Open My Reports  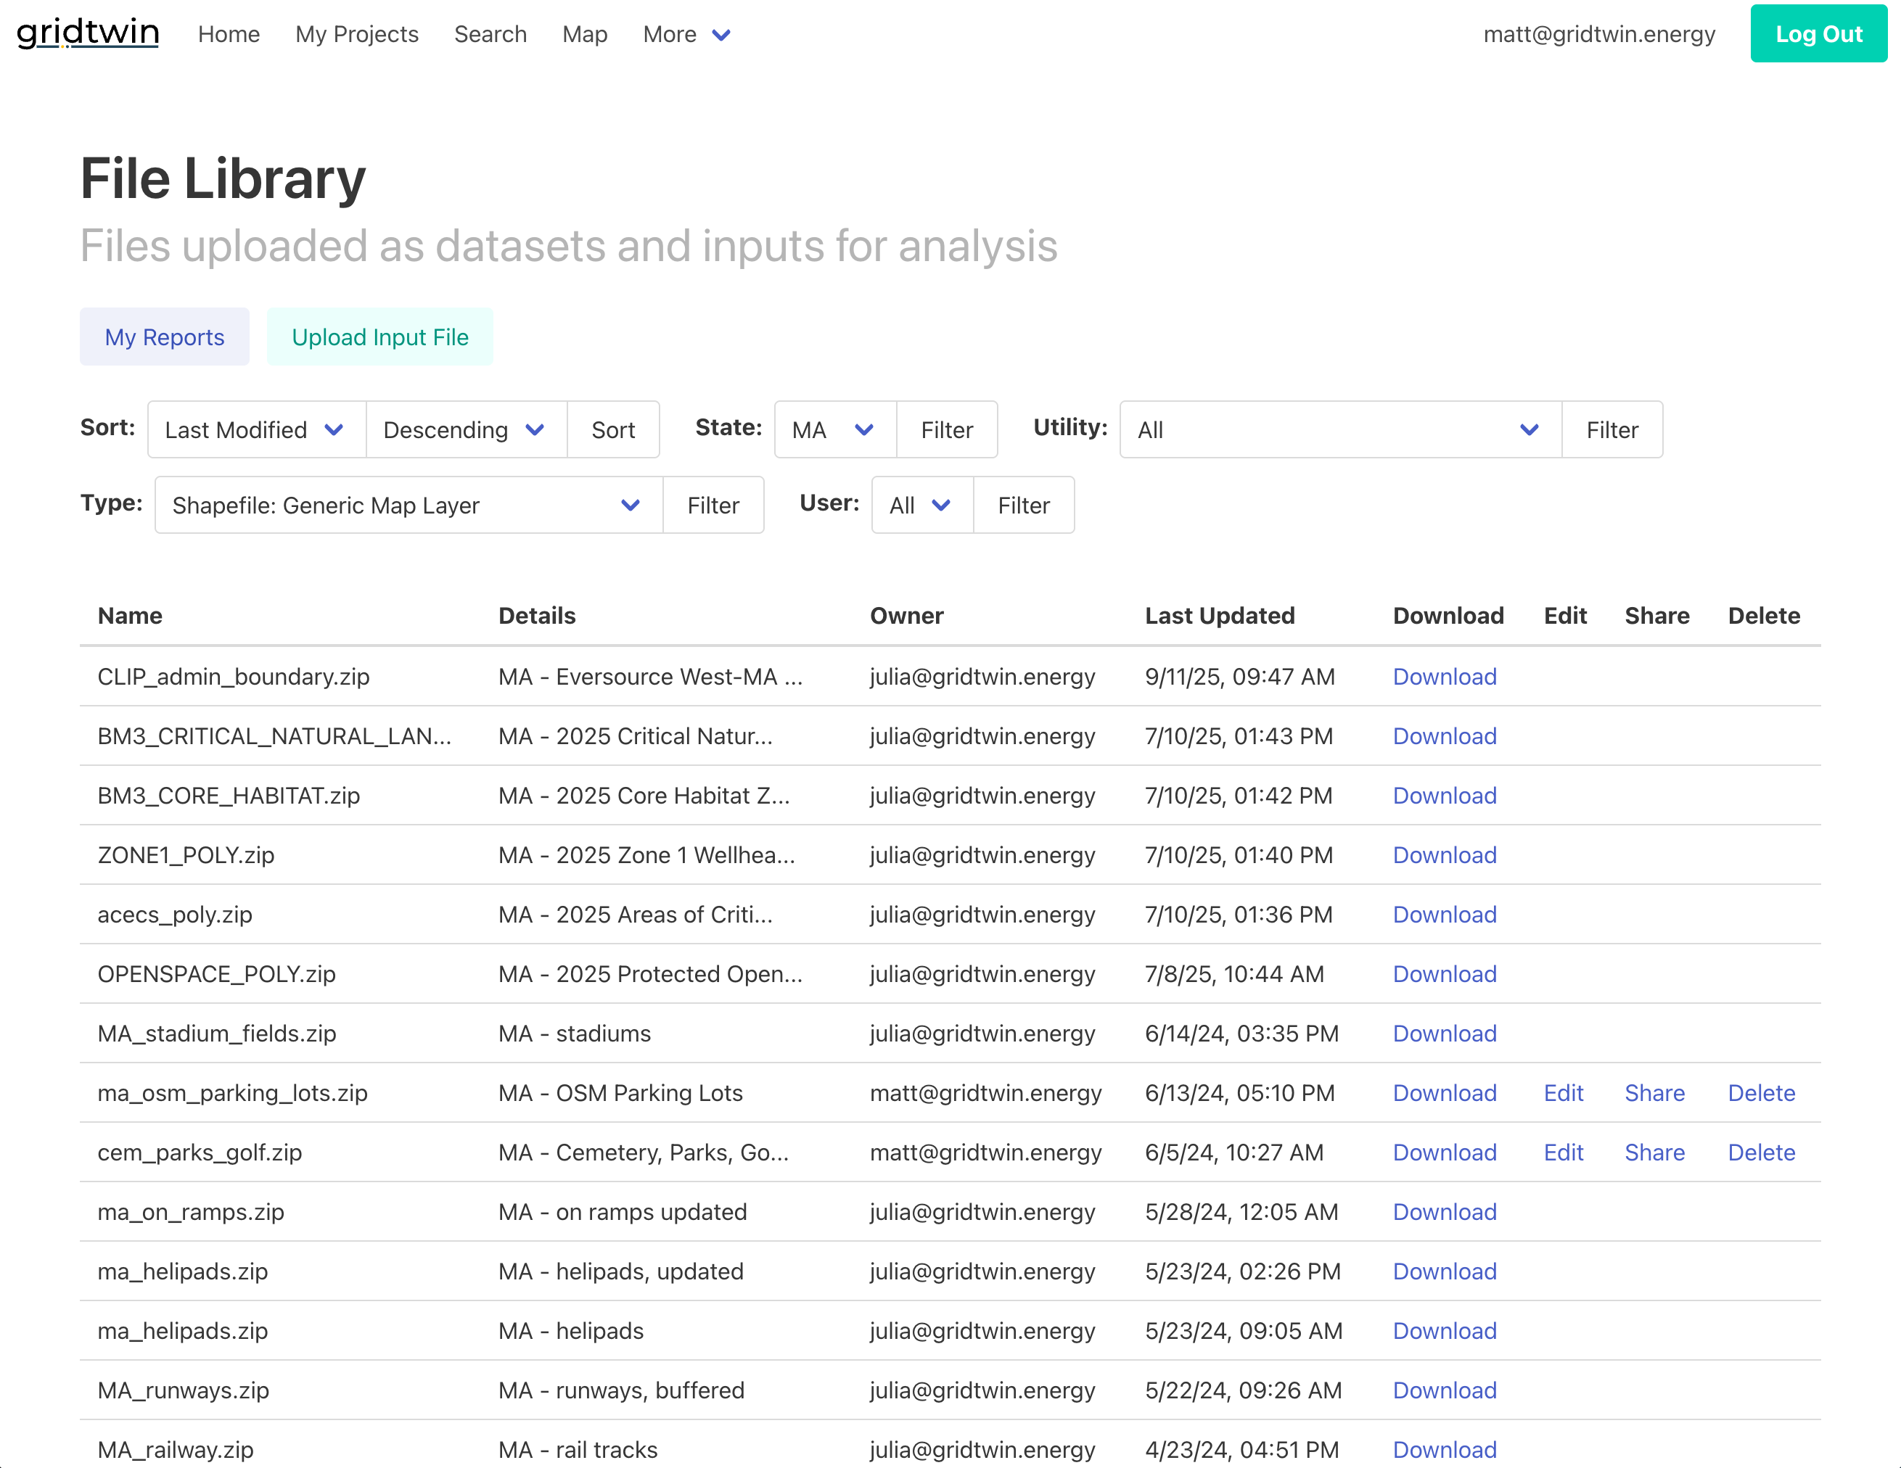coord(164,337)
